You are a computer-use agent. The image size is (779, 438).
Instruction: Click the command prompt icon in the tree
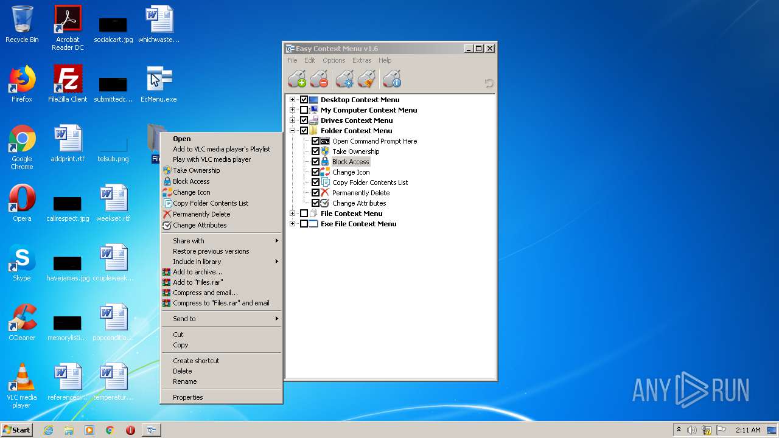pos(325,141)
